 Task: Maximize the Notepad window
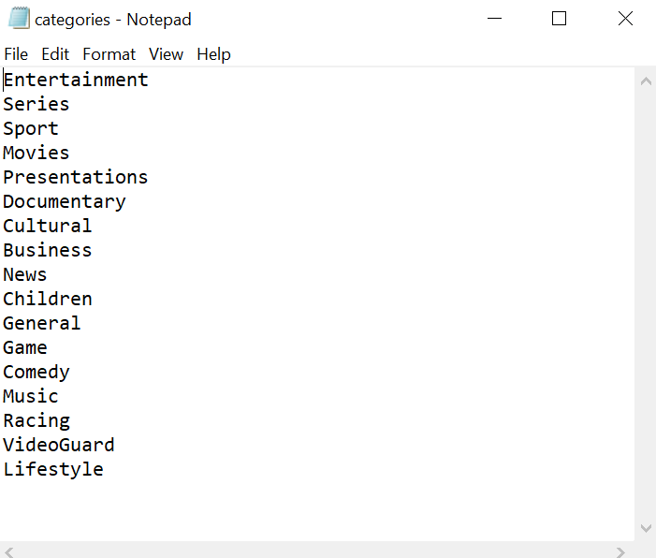pos(559,19)
